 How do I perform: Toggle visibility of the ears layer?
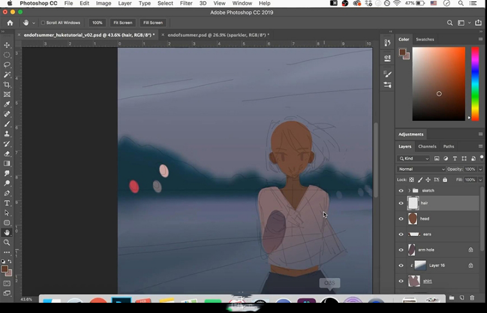401,234
